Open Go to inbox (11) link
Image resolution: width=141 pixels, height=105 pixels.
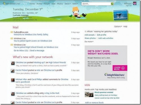pyautogui.click(x=21, y=51)
